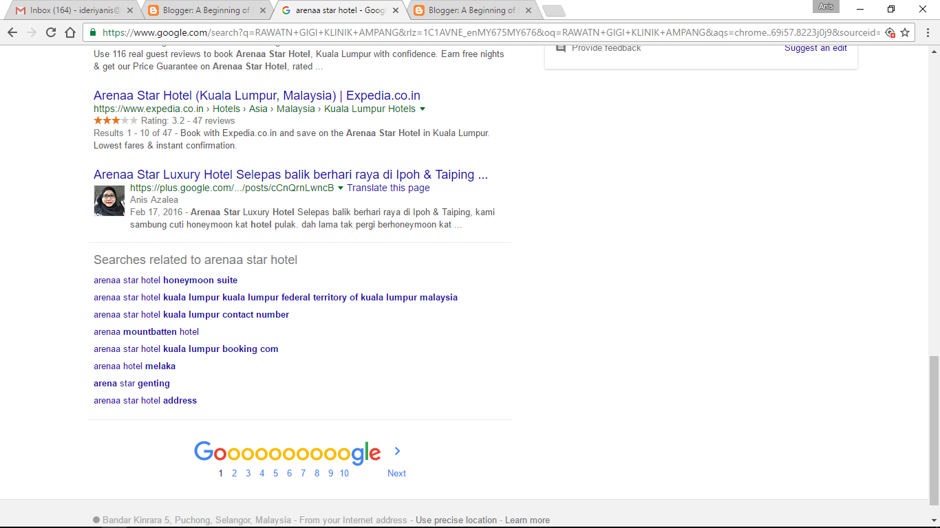
Task: Click the Rating: 3.2 - 47 reviews text
Action: coord(188,121)
